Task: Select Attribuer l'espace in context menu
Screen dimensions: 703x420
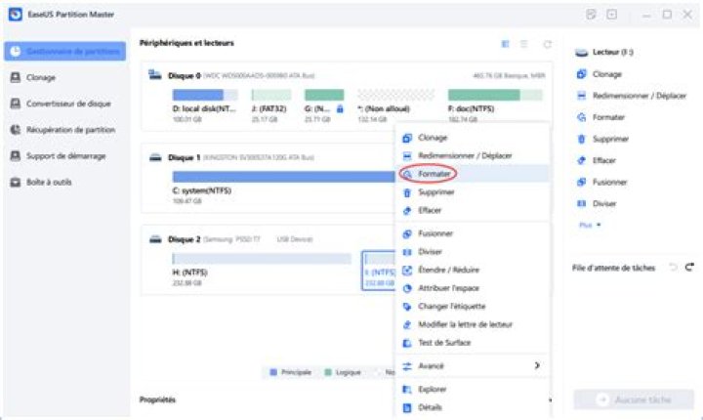Action: [472, 288]
